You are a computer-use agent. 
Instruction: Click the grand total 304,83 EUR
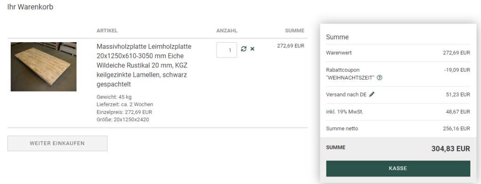(x=450, y=149)
